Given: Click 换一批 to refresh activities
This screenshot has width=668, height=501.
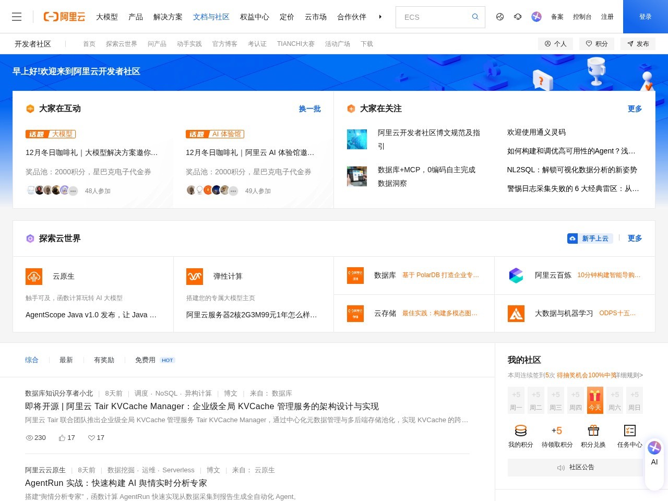Looking at the screenshot, I should tap(309, 109).
